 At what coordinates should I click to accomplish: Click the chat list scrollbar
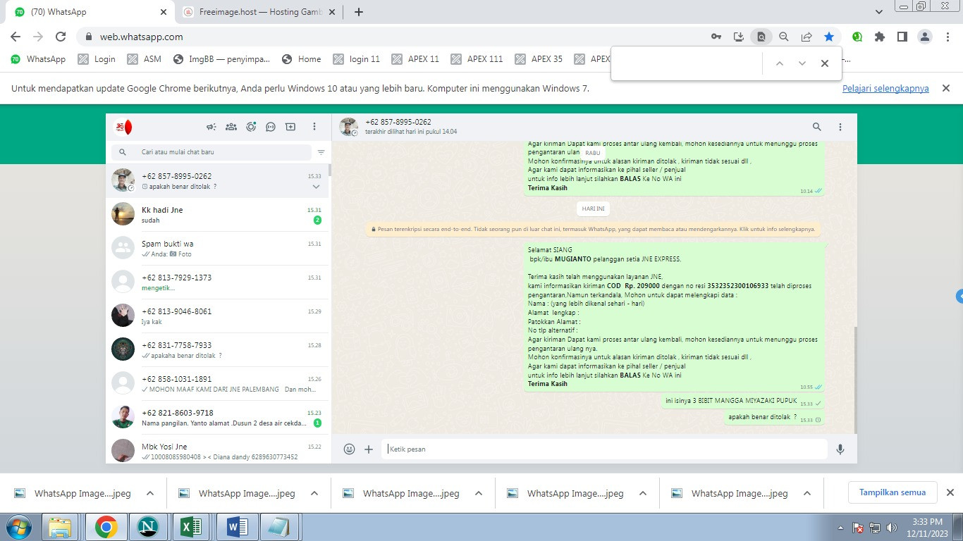330,170
